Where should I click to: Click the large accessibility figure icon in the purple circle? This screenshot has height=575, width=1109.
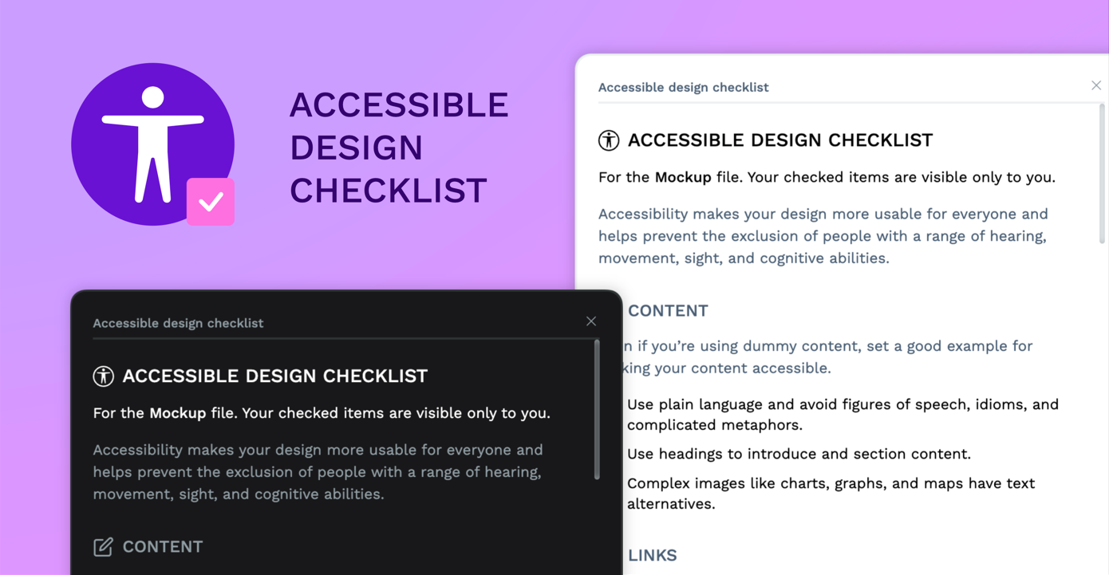(152, 144)
